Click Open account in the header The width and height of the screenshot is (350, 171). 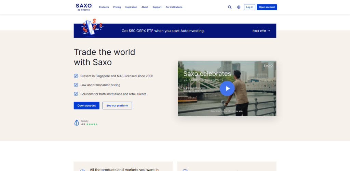267,7
